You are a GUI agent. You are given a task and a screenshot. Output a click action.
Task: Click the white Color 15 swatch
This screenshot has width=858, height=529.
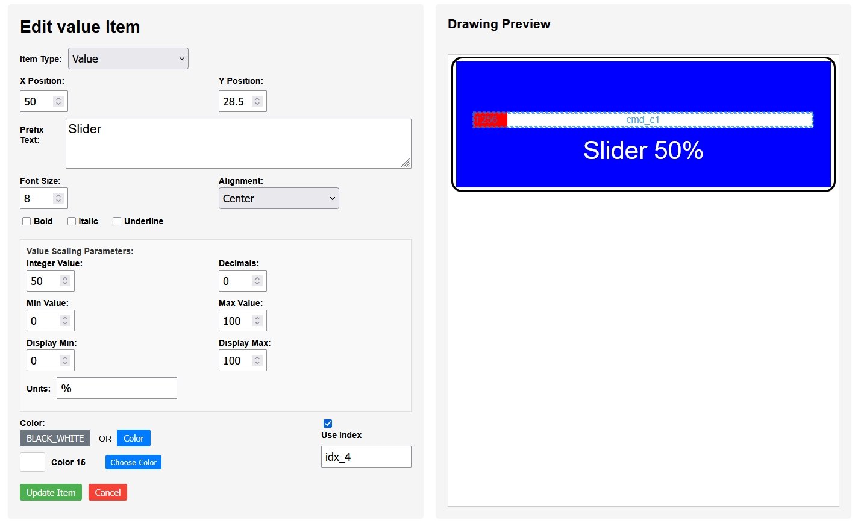tap(33, 462)
